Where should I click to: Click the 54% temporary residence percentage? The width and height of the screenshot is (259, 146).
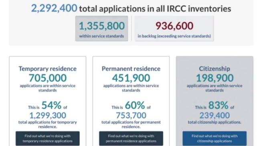[x=51, y=105]
